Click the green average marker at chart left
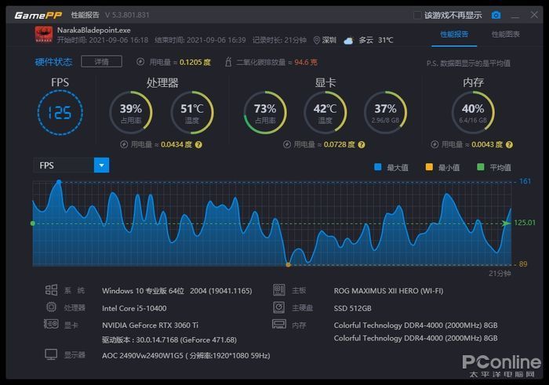The image size is (549, 385). click(33, 223)
